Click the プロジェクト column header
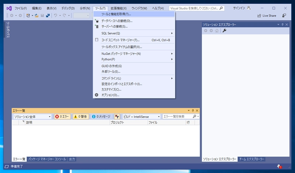Screen dimensions: 295x173 pyautogui.click(x=129, y=123)
